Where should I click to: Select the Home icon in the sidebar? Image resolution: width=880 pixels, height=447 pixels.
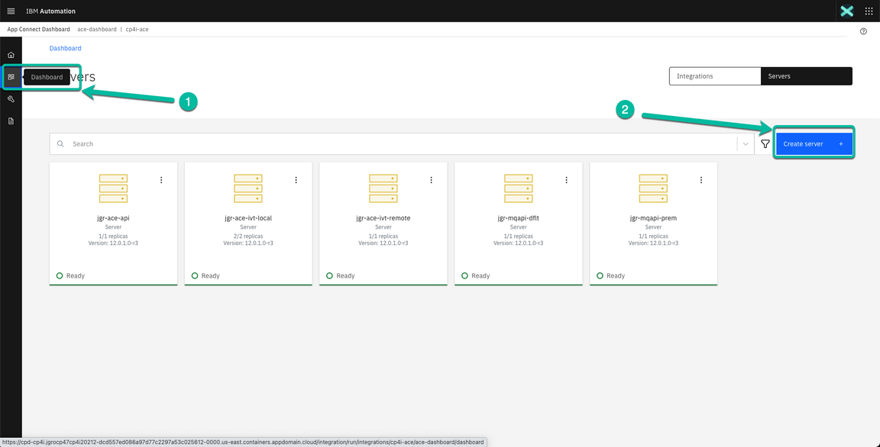[11, 54]
